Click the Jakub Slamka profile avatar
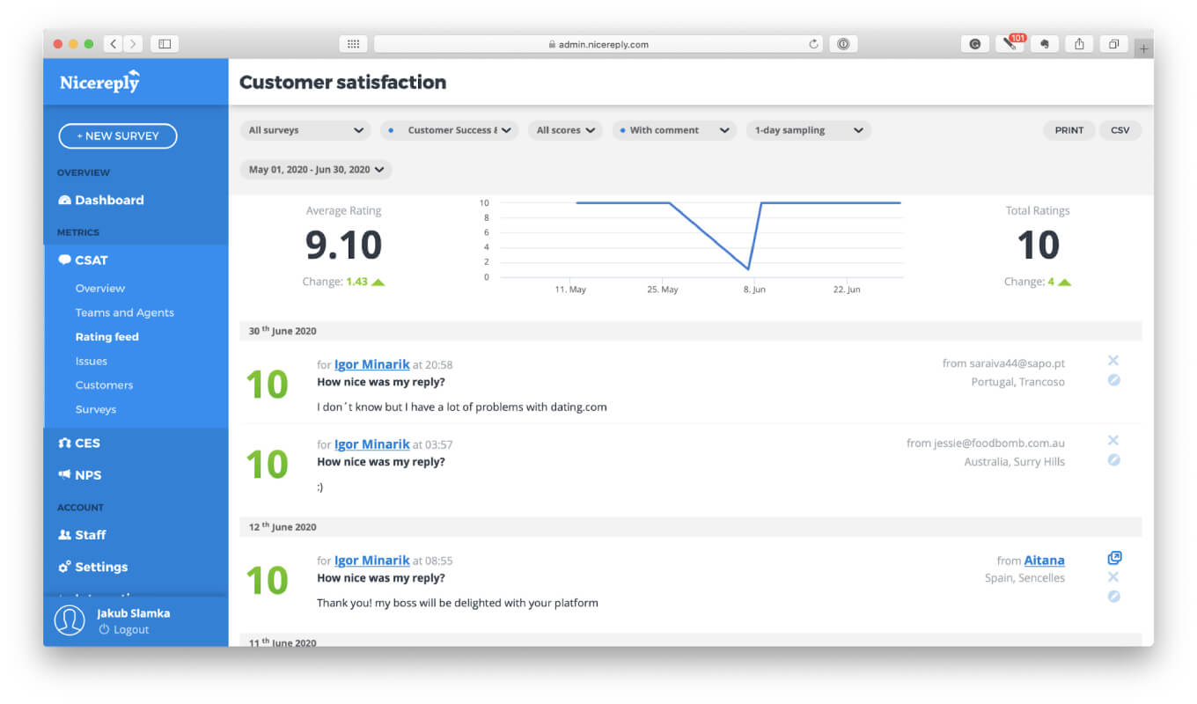 [x=70, y=620]
